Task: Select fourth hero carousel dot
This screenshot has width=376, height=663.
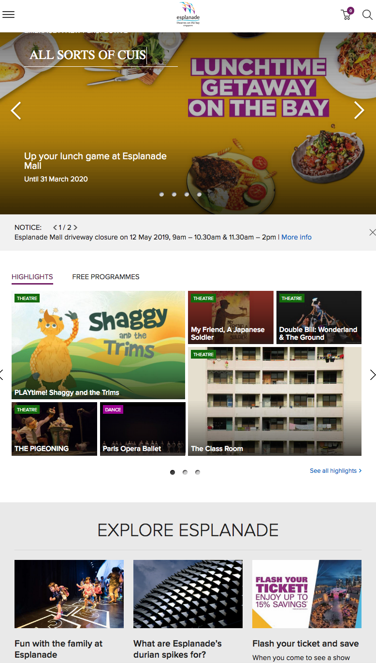Action: pos(199,195)
